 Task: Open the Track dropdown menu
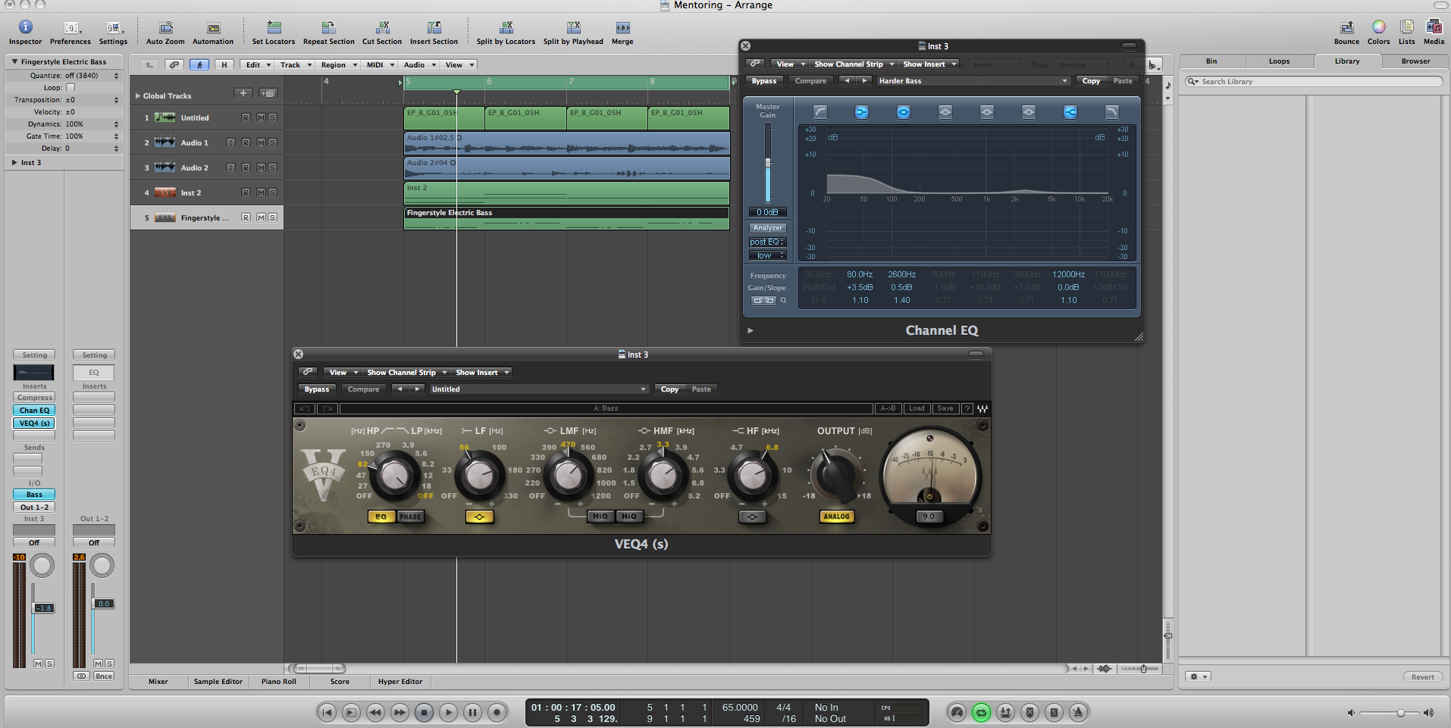[x=296, y=65]
